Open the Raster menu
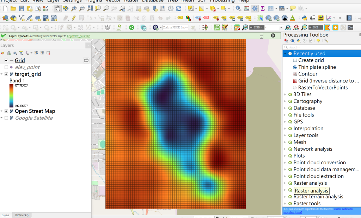The image size is (361, 218). (x=131, y=1)
